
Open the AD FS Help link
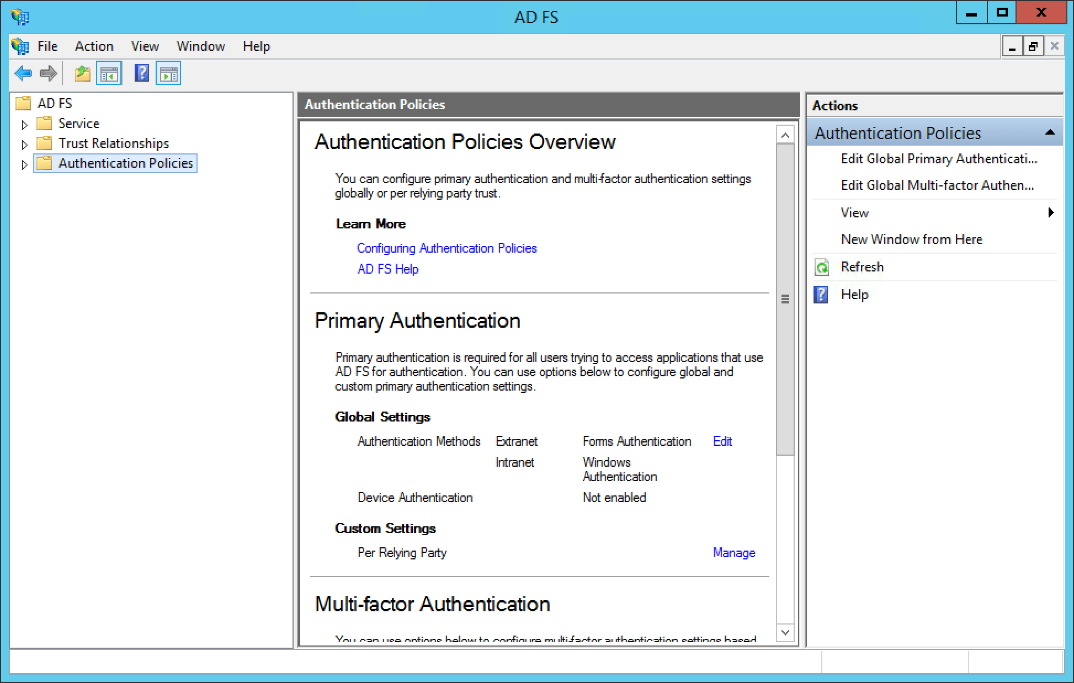click(388, 269)
